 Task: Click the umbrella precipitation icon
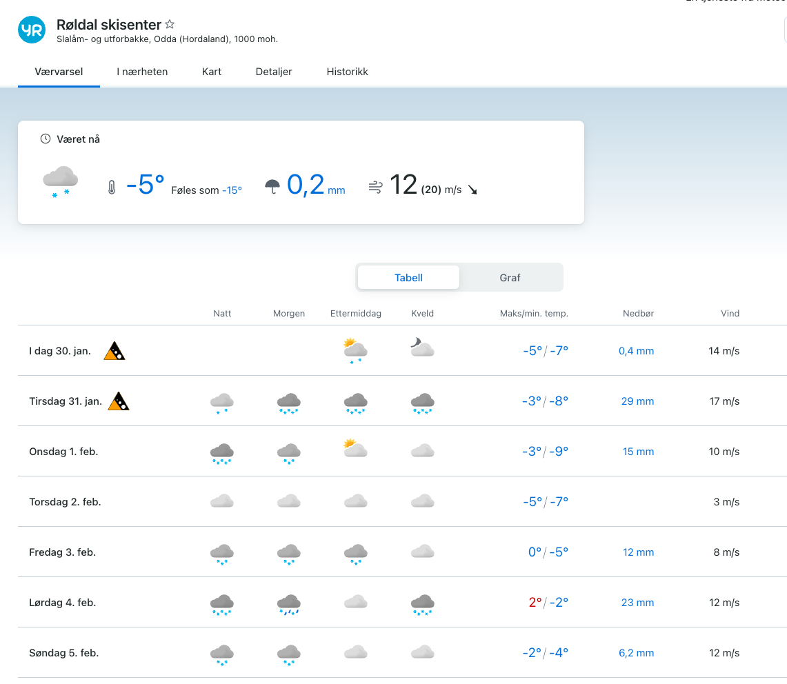click(x=272, y=186)
